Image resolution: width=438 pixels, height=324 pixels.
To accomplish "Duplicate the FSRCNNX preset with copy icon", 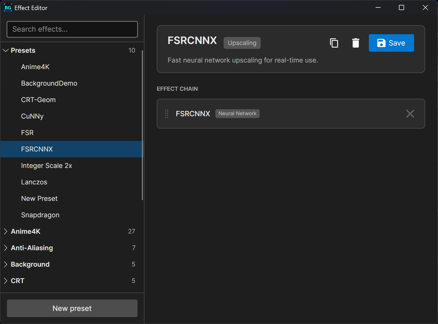I will coord(334,43).
